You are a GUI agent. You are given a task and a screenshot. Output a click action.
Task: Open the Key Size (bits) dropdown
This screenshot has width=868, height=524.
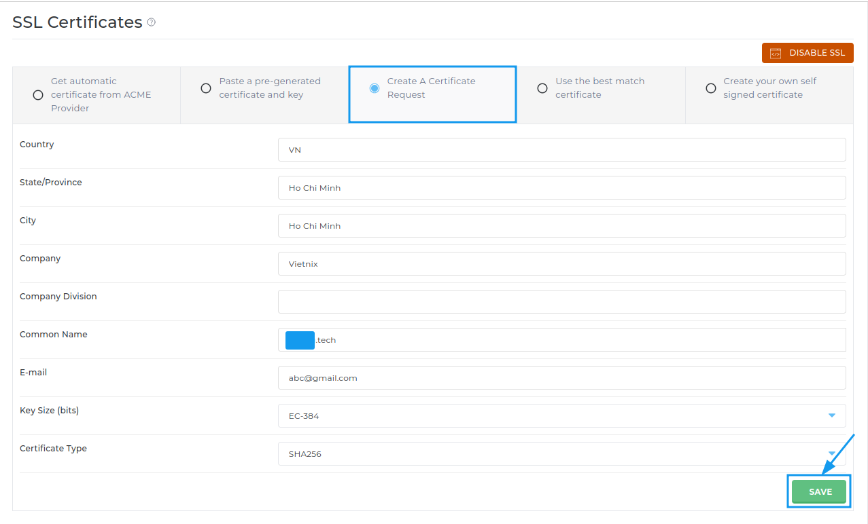[x=562, y=416]
